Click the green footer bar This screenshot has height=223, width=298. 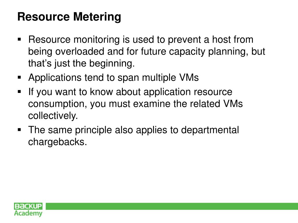[x=172, y=206]
